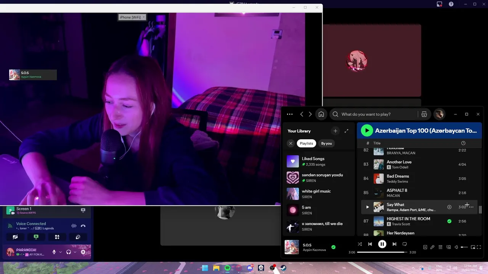The height and width of the screenshot is (274, 488).
Task: Show lyrics with the microphone icon
Action: click(432, 247)
